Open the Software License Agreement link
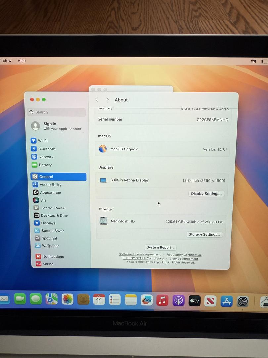 pyautogui.click(x=140, y=255)
